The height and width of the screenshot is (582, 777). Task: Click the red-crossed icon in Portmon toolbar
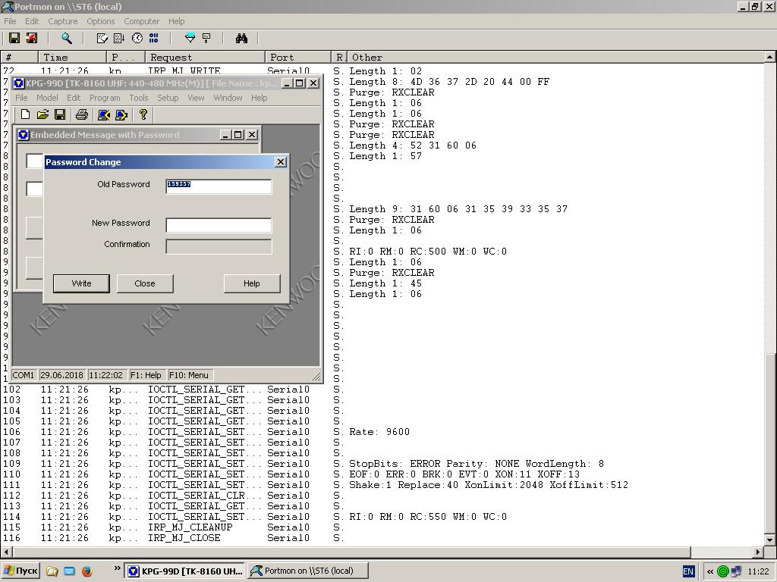(32, 38)
